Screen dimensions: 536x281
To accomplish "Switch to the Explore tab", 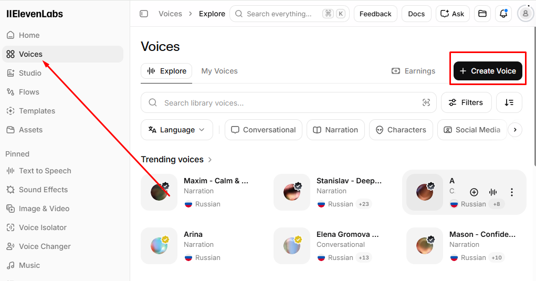I will (166, 71).
